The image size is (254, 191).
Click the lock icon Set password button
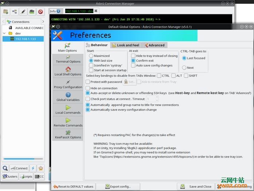129,82
